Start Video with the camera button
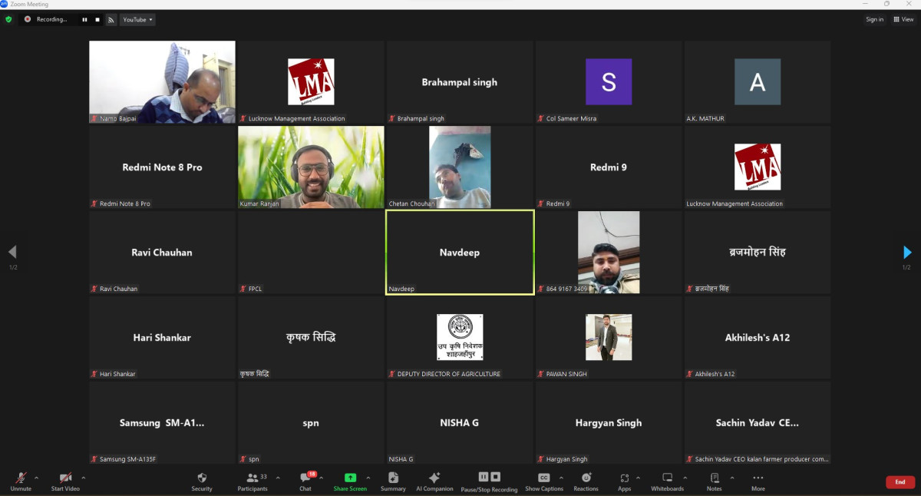Image resolution: width=921 pixels, height=496 pixels. (65, 481)
